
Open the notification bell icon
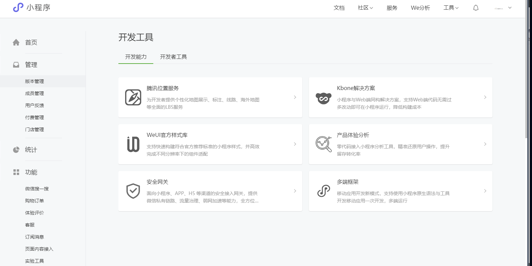pos(476,8)
